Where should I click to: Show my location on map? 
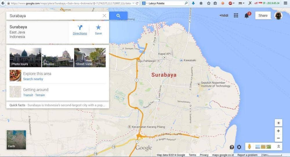coord(278,123)
